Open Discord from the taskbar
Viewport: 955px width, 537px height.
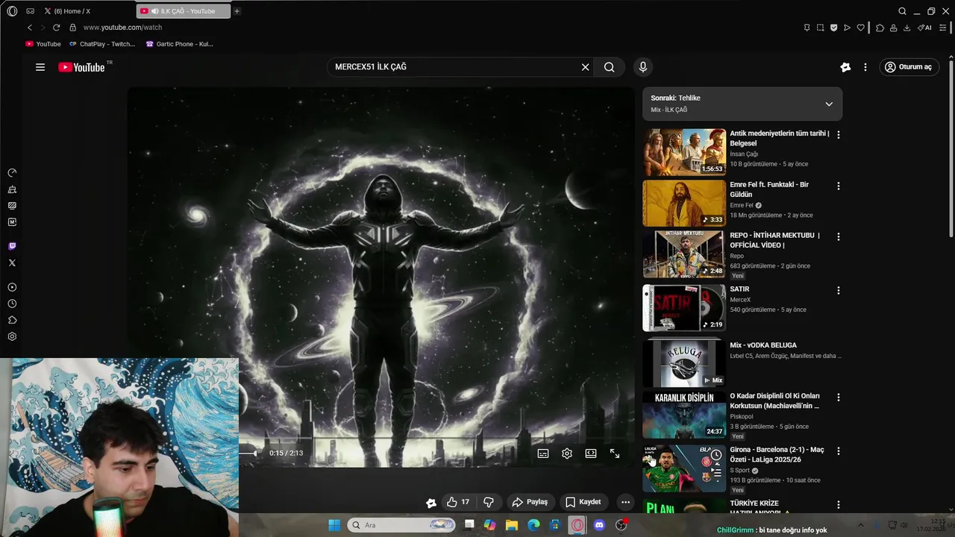coord(598,525)
